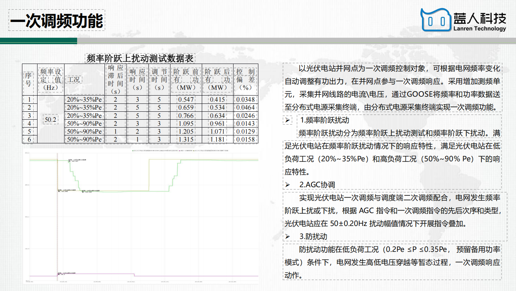Click the vertical cursor line in chart

click(x=57, y=216)
